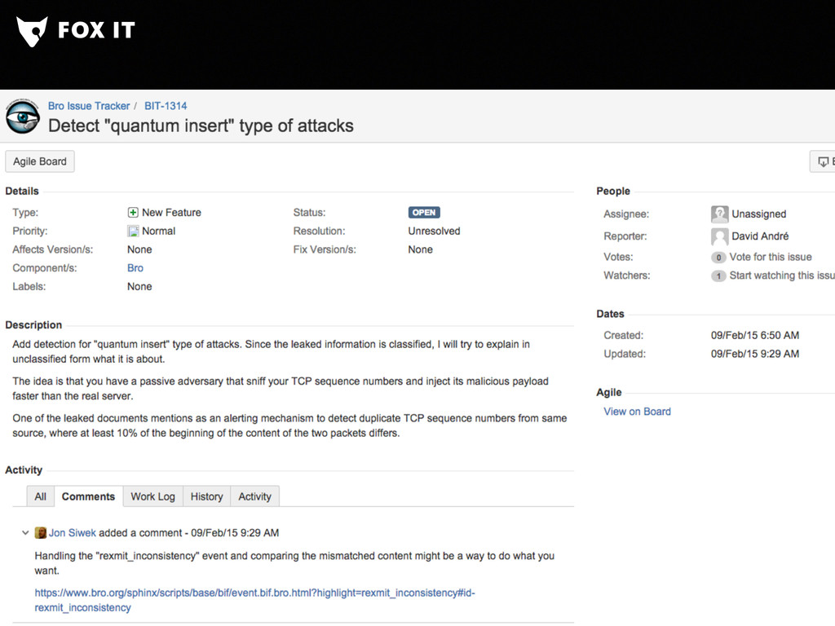Viewport: 835px width, 626px height.
Task: Click David André's reporter avatar
Action: click(719, 236)
